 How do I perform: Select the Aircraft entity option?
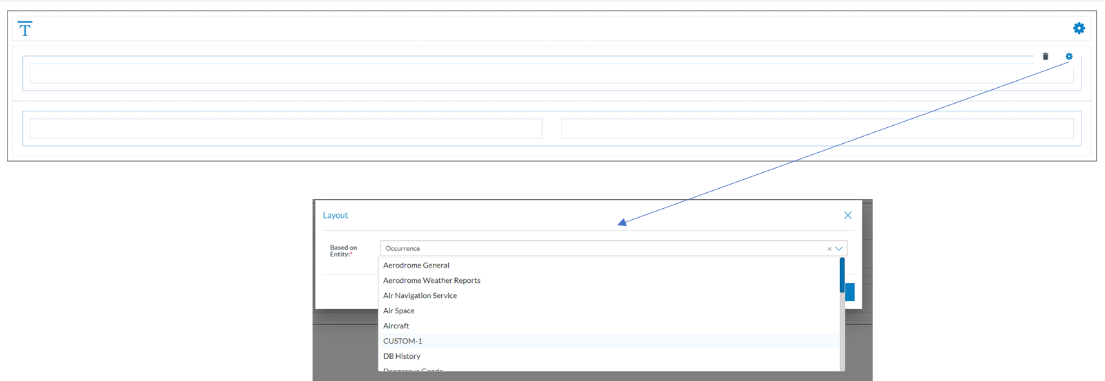(396, 326)
